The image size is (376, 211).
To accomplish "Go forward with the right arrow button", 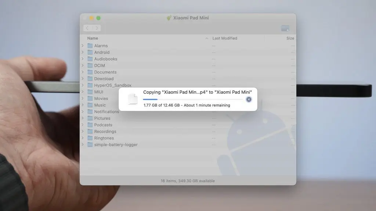I will click(x=97, y=28).
